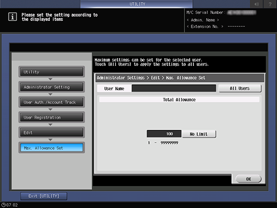
Task: Go back to the Edit level
Action: (x=51, y=132)
